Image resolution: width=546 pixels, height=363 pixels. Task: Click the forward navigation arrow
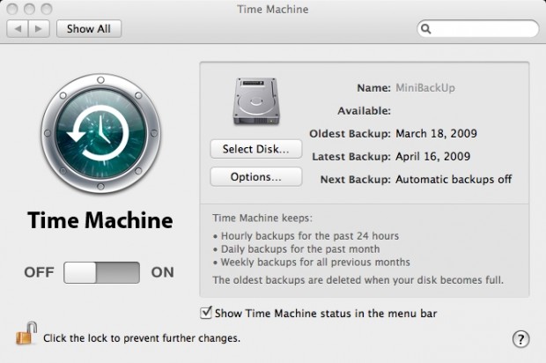point(40,28)
